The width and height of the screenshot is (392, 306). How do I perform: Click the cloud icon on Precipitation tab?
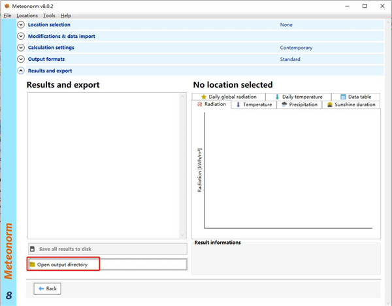[x=284, y=105]
